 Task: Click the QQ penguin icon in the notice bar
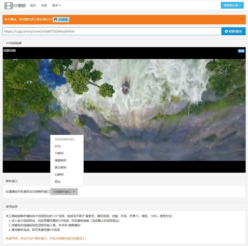point(55,19)
